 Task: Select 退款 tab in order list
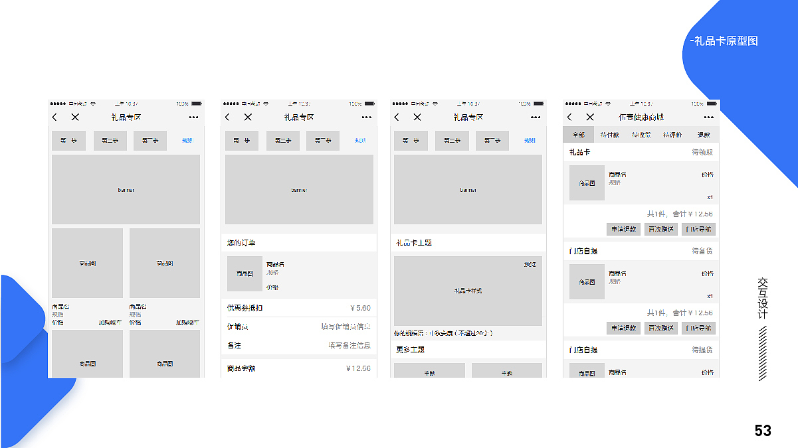coord(704,135)
